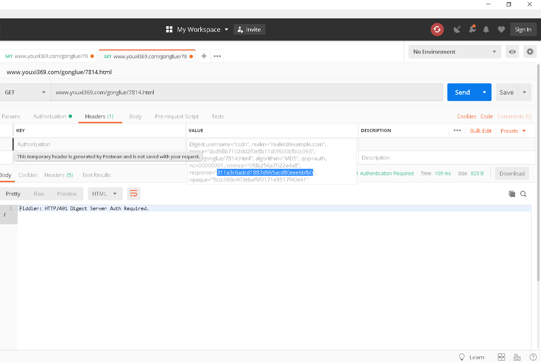Open tab options ellipsis menu
Viewport: 541px width, 362px height.
point(217,56)
